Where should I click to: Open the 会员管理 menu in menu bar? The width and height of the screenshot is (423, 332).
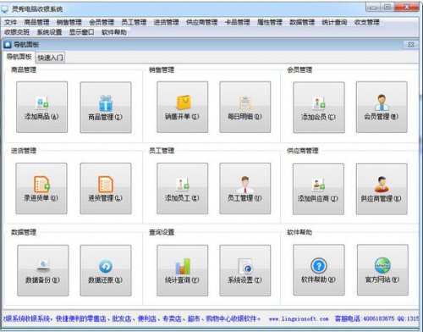(x=102, y=22)
